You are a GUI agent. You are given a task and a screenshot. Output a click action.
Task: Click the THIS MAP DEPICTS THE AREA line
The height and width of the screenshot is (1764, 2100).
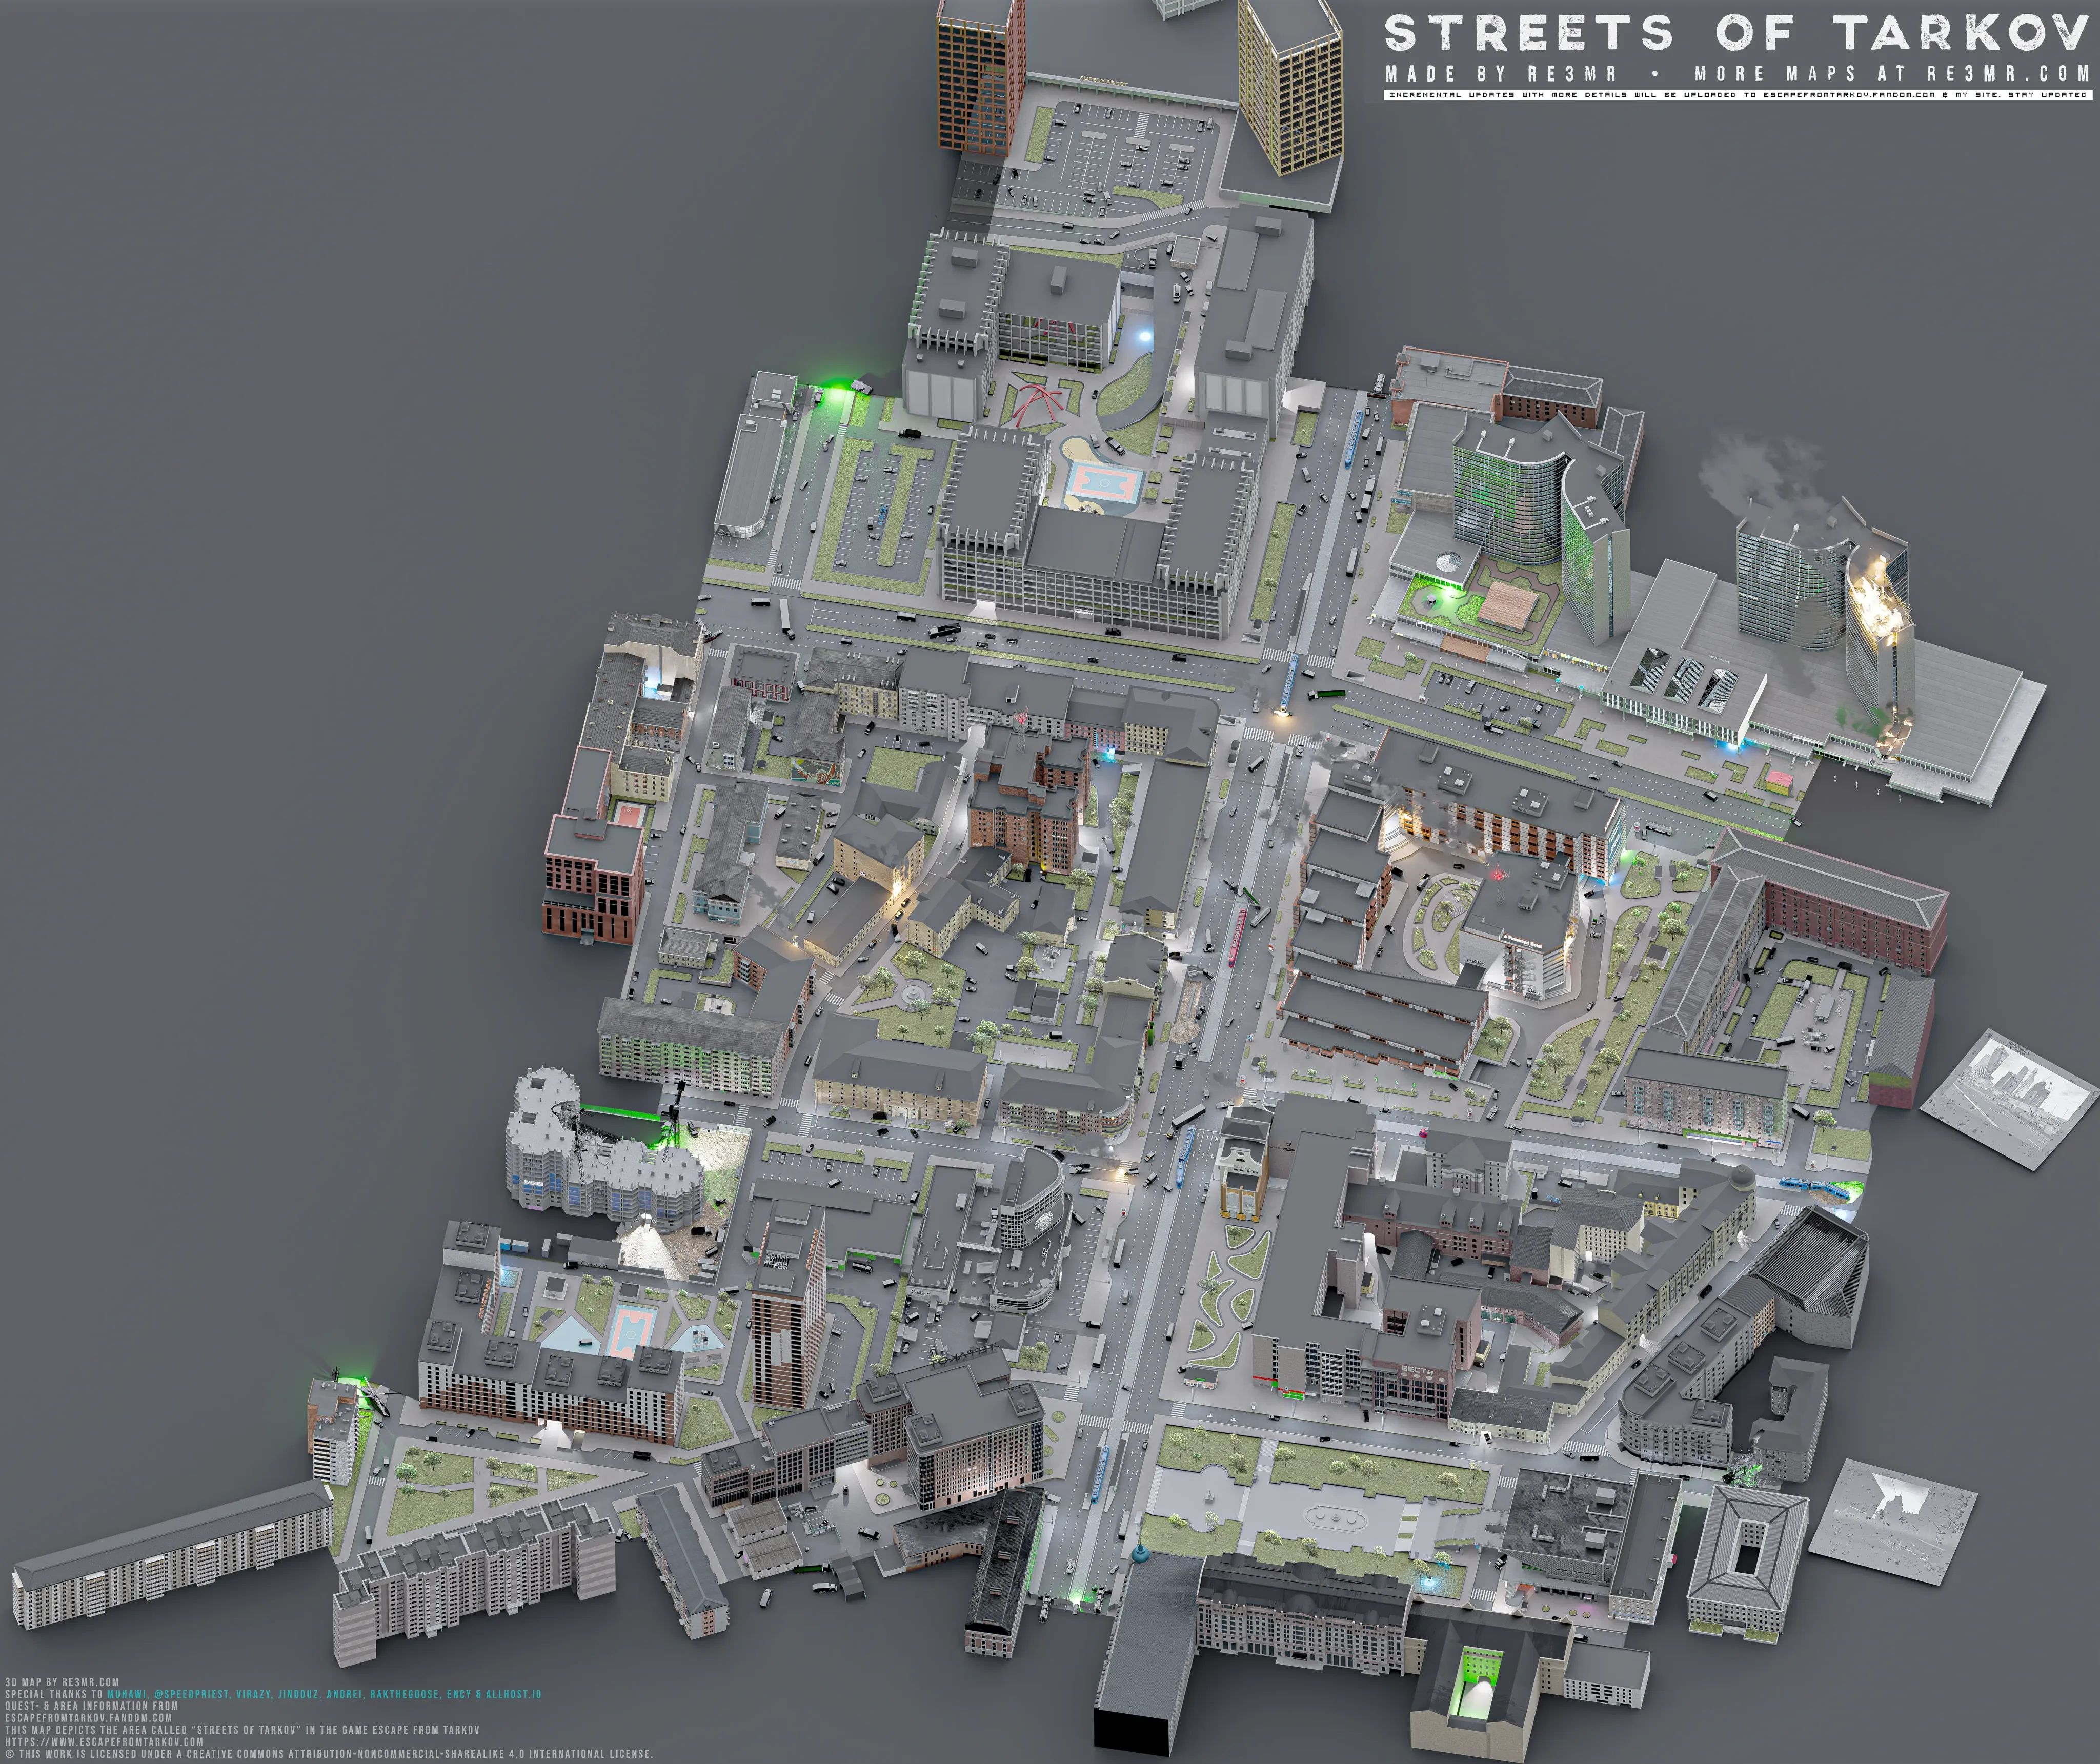[x=242, y=1730]
